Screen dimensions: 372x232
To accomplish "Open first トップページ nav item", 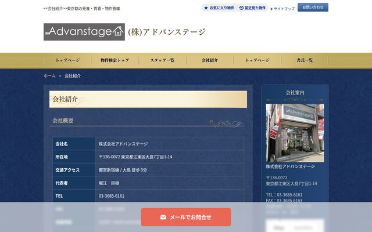I will 67,60.
